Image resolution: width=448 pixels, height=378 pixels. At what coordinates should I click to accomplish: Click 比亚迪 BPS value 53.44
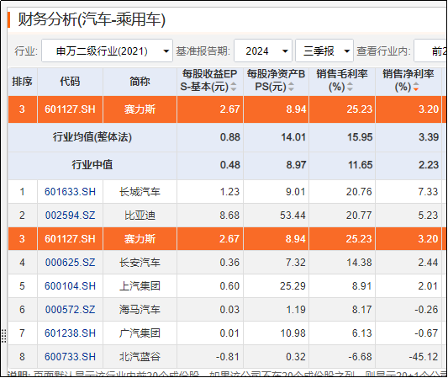(293, 216)
